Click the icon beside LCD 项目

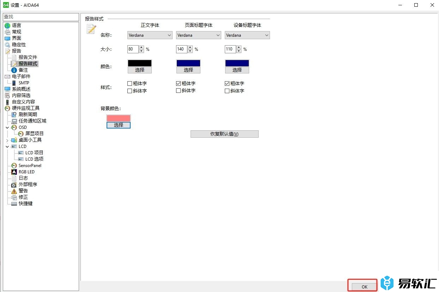21,153
